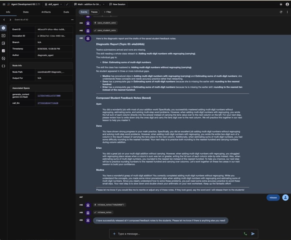Add a Filter to events
291x240 pixels.
click(x=108, y=12)
